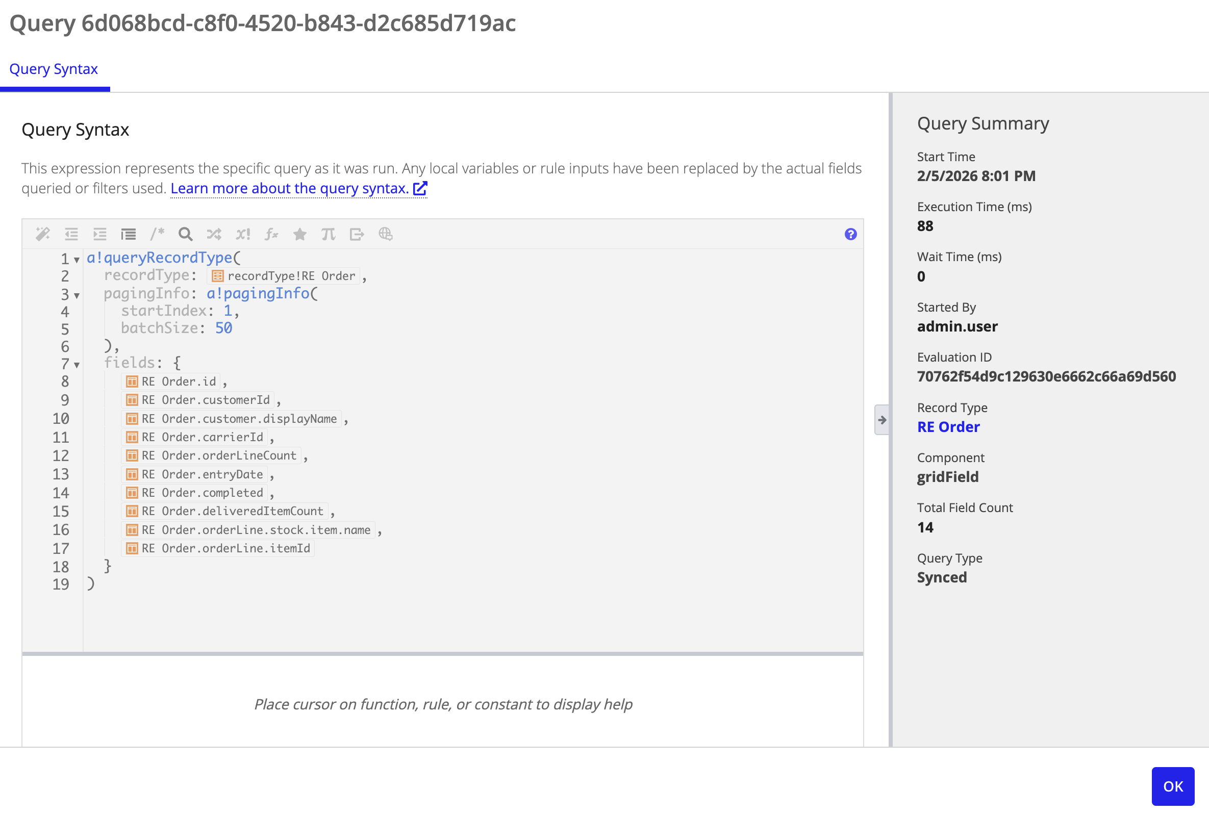Click the gridField component value

pos(948,476)
